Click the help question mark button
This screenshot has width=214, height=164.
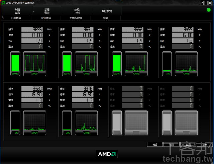click(202, 3)
